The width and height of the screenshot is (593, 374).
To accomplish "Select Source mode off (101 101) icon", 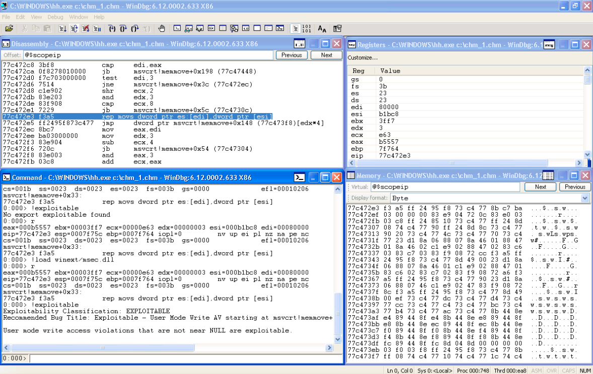I will tap(307, 28).
